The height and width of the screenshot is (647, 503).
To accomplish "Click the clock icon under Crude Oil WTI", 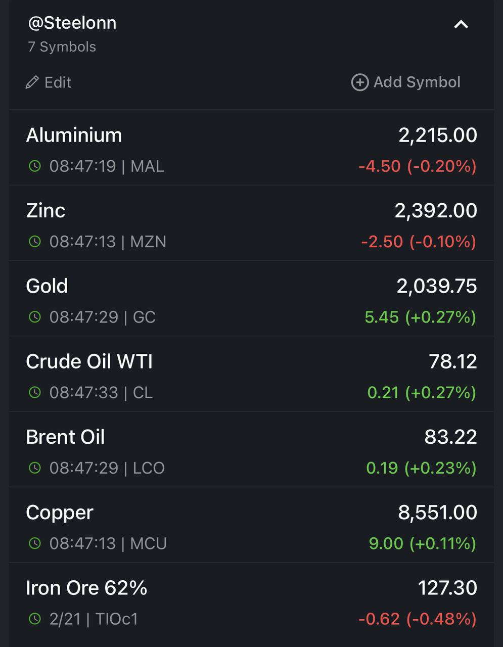I will [x=34, y=392].
